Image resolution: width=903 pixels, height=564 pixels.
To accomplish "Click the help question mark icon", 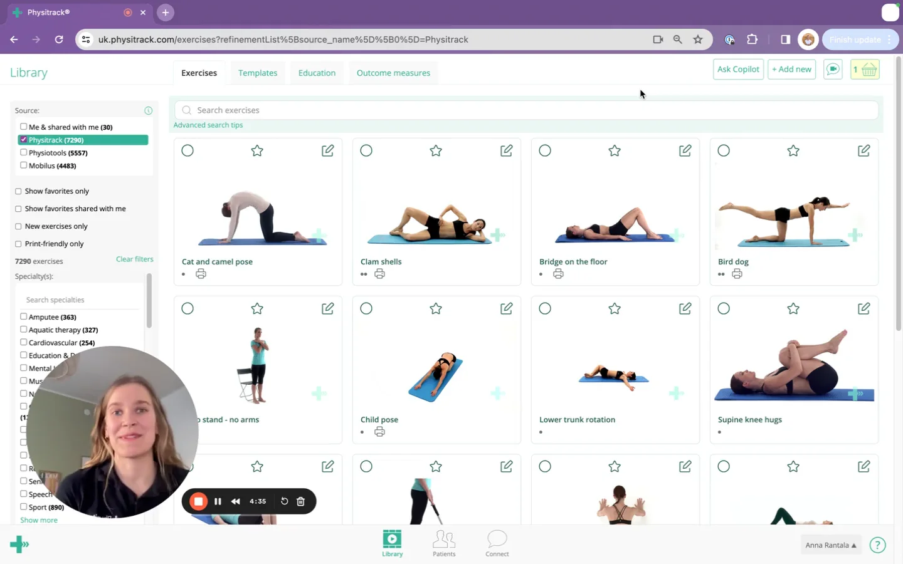I will point(877,545).
